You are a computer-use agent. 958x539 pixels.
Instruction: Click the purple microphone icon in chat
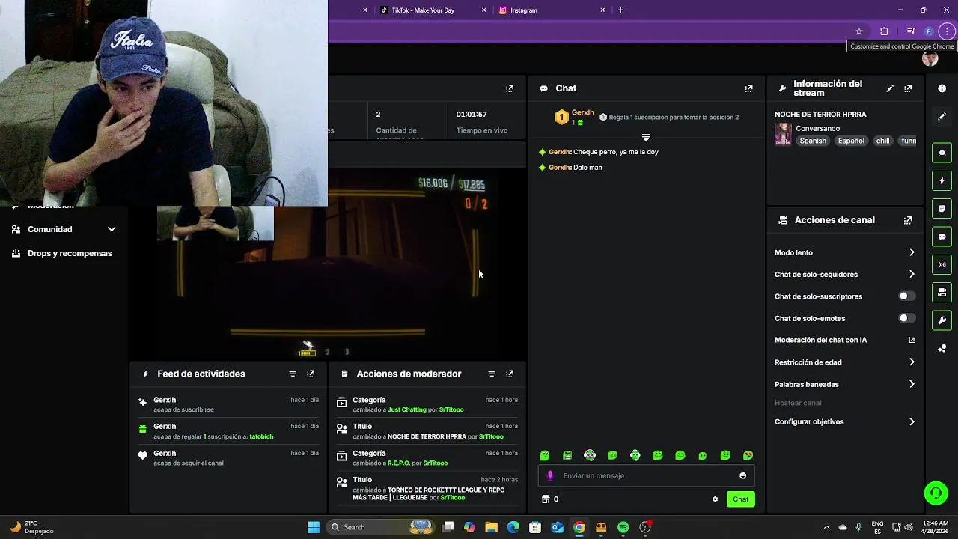550,475
